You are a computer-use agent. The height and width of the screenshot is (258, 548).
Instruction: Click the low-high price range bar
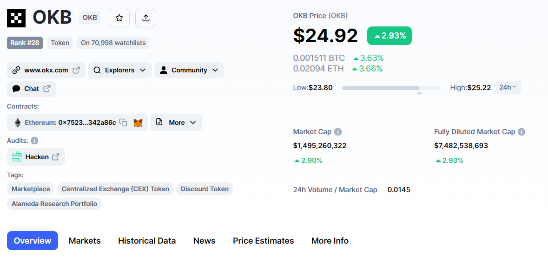[391, 88]
